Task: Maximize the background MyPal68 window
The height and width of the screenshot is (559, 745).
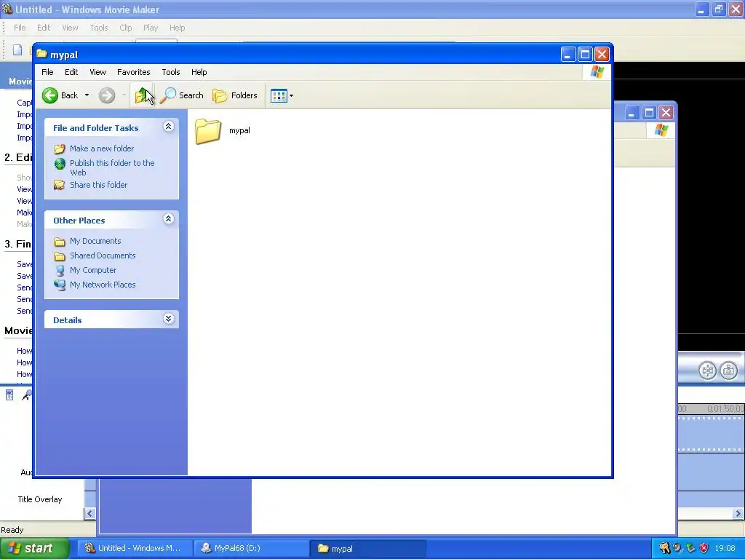Action: [x=649, y=113]
